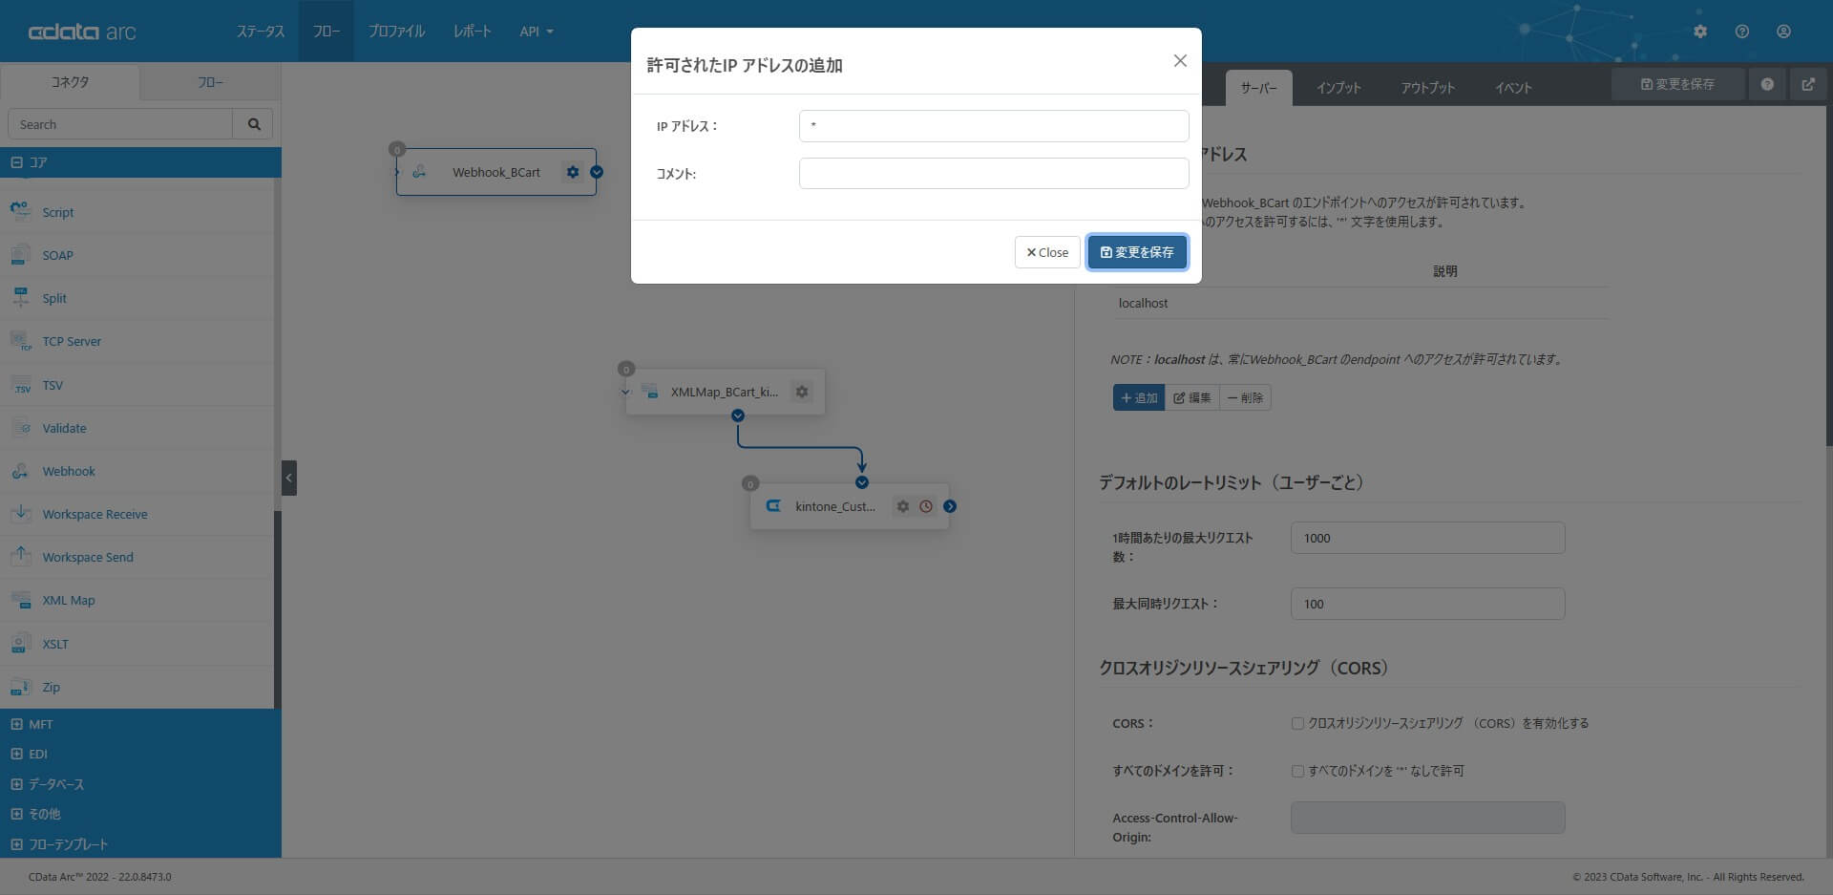This screenshot has height=895, width=1833.
Task: Click the 編集 button under the IP list
Action: pos(1191,397)
